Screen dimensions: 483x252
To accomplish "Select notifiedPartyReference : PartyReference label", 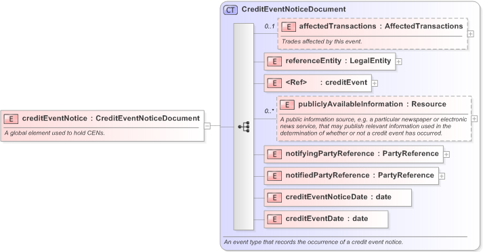I will (360, 175).
